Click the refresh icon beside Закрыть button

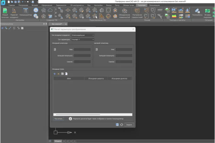click(122, 125)
